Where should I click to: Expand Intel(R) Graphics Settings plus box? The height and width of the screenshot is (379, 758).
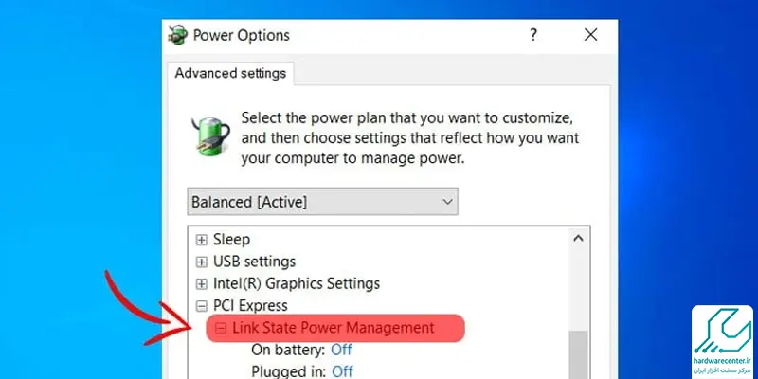201,283
